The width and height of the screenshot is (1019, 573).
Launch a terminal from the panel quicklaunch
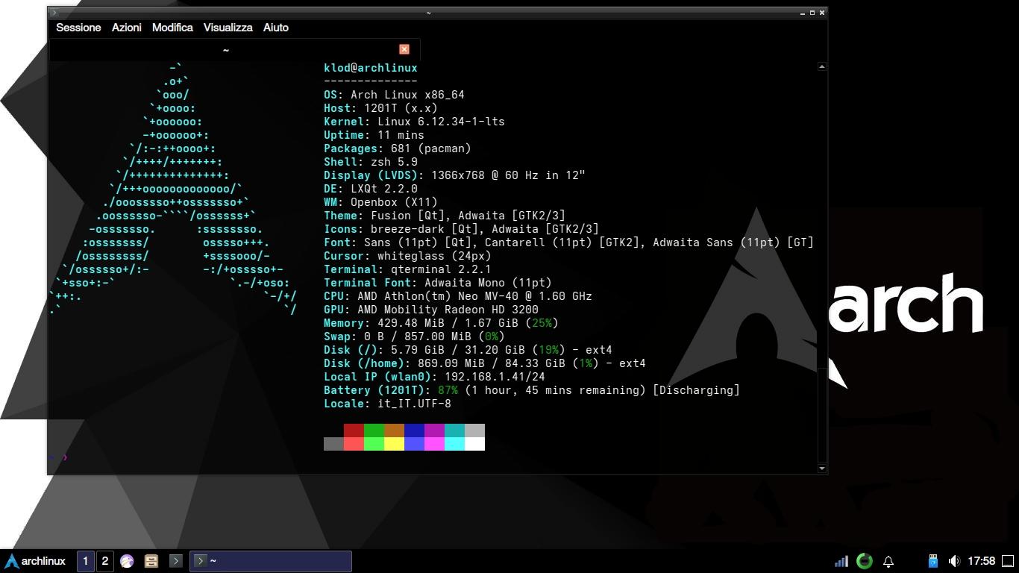[175, 561]
